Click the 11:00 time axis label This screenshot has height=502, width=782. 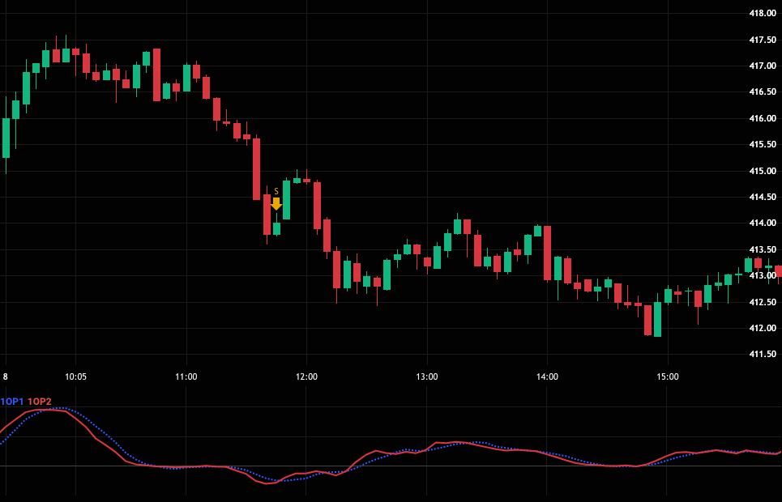coord(186,376)
